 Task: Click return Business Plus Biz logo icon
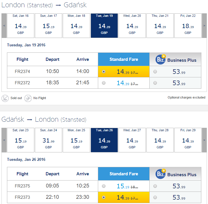pyautogui.click(x=161, y=174)
